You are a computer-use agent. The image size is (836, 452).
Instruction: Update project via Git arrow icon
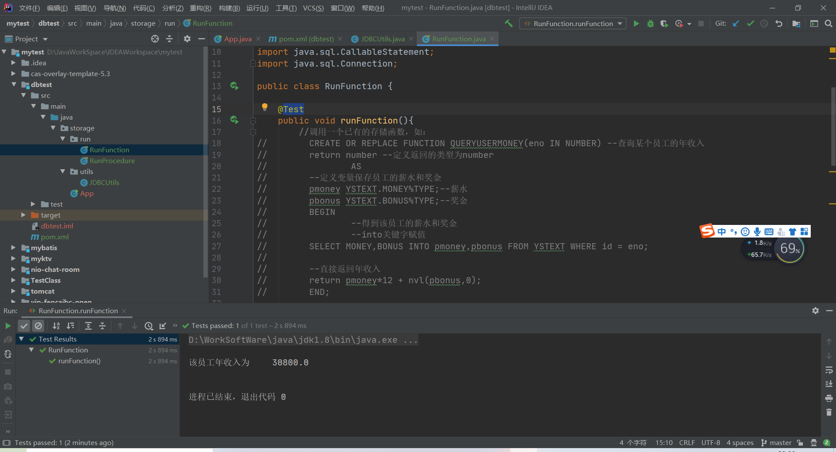click(x=736, y=23)
